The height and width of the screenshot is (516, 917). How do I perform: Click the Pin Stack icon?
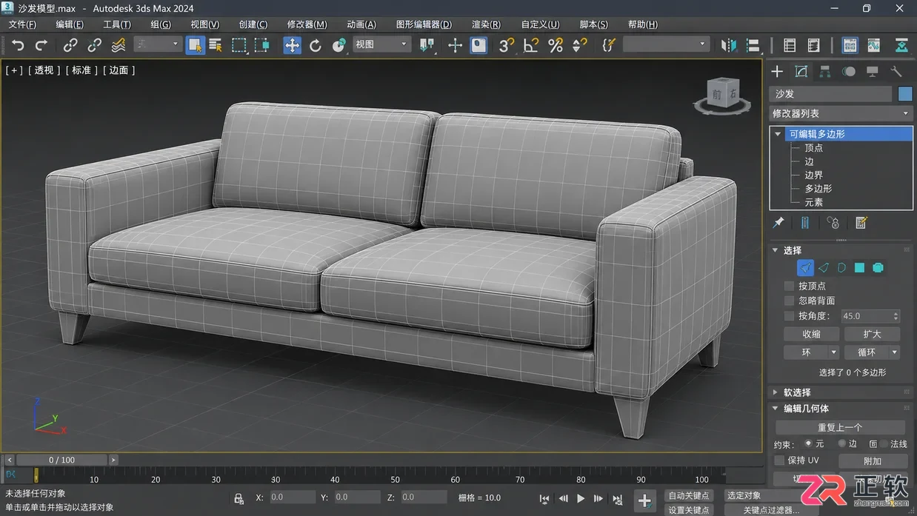[778, 223]
